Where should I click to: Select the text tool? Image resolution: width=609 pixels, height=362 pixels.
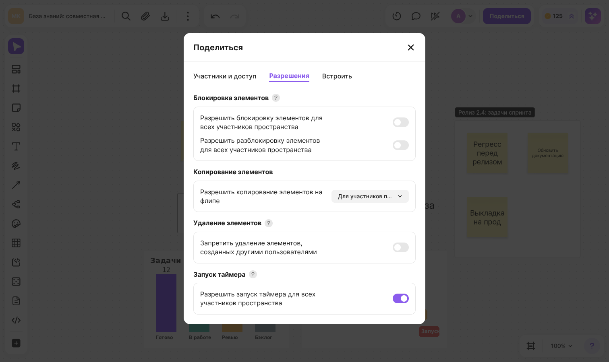pos(16,146)
